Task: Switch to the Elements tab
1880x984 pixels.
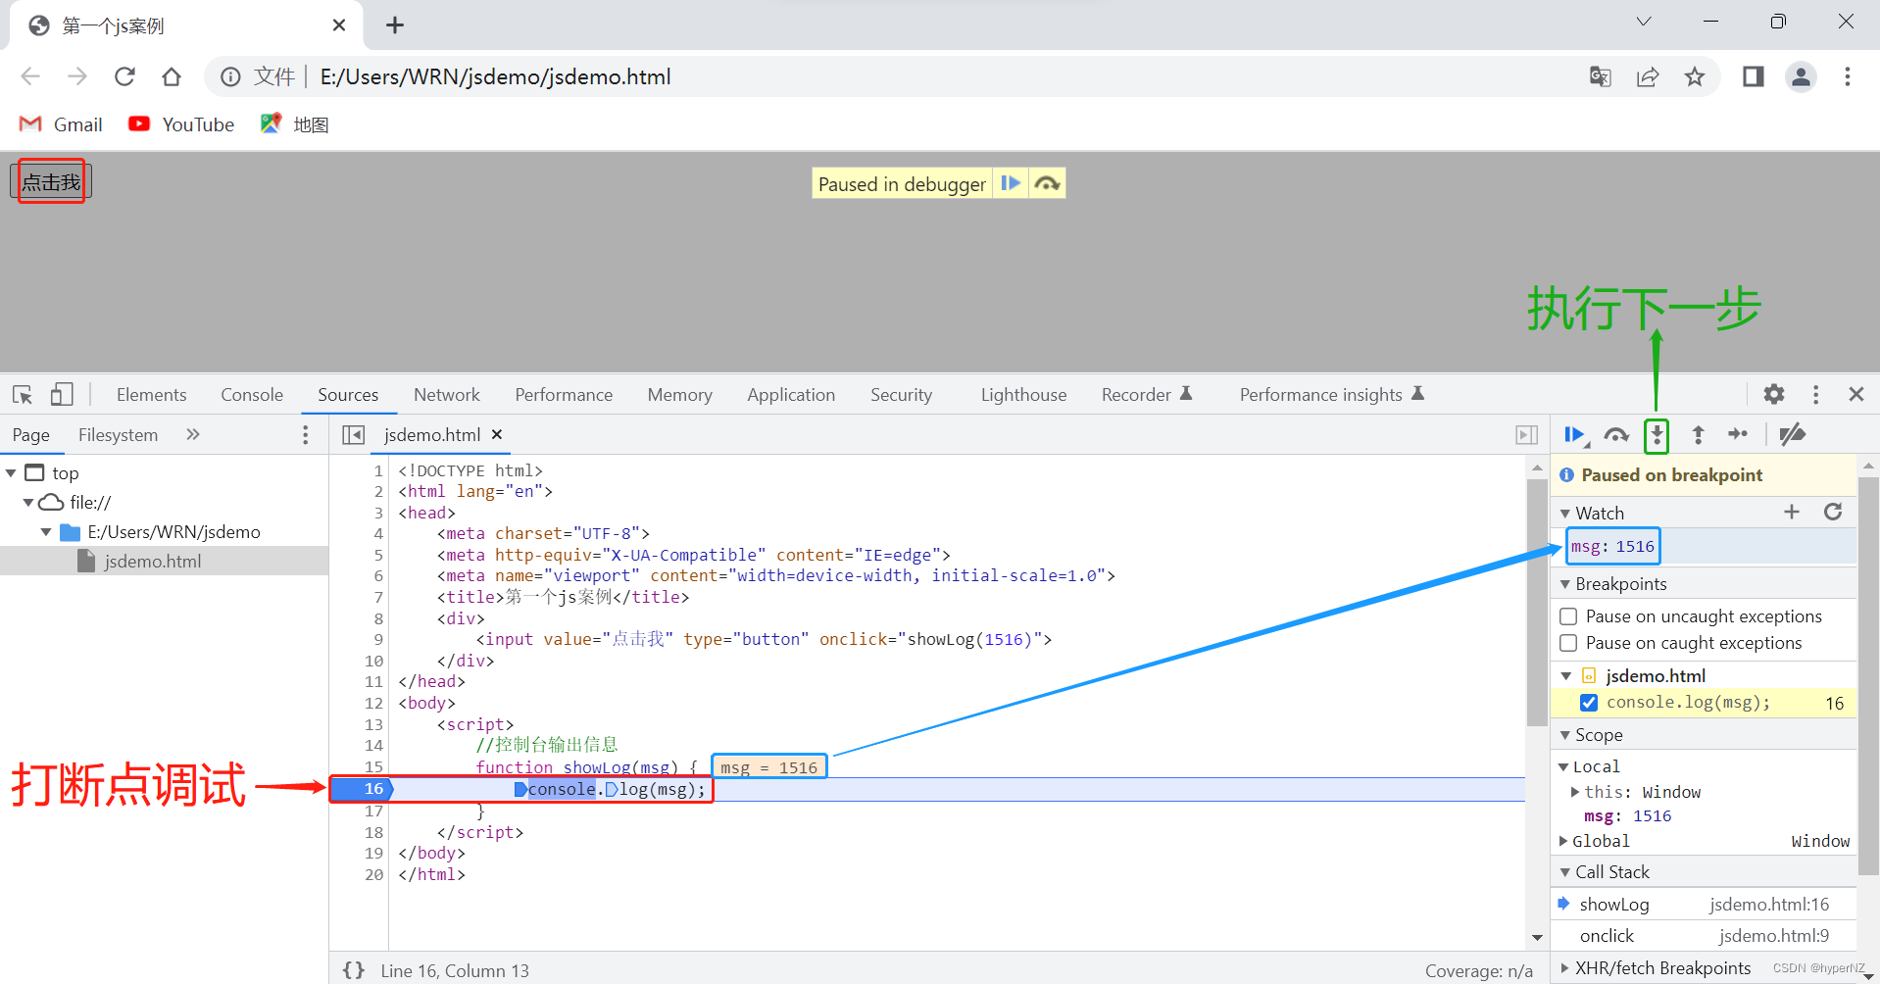Action: (151, 394)
